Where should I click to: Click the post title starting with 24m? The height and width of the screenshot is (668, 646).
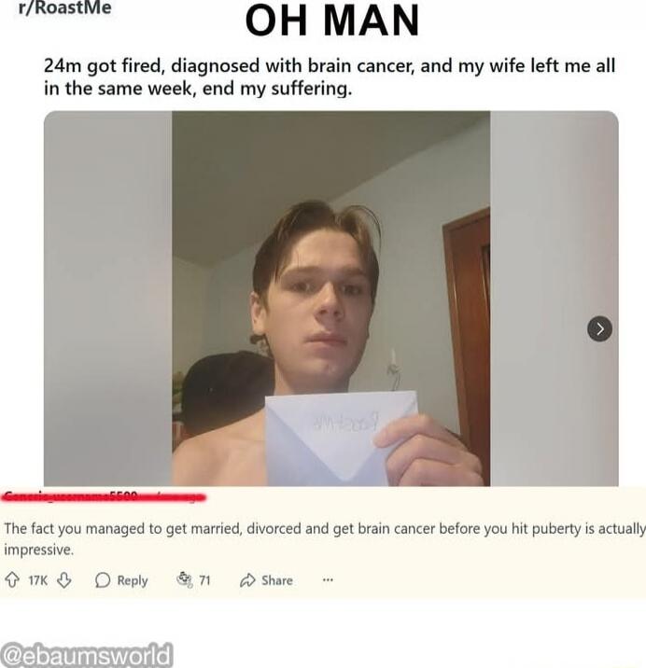click(330, 77)
